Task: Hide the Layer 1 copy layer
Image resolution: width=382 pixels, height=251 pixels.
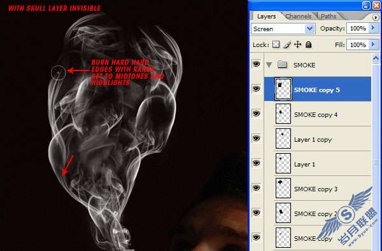Action: [x=256, y=139]
